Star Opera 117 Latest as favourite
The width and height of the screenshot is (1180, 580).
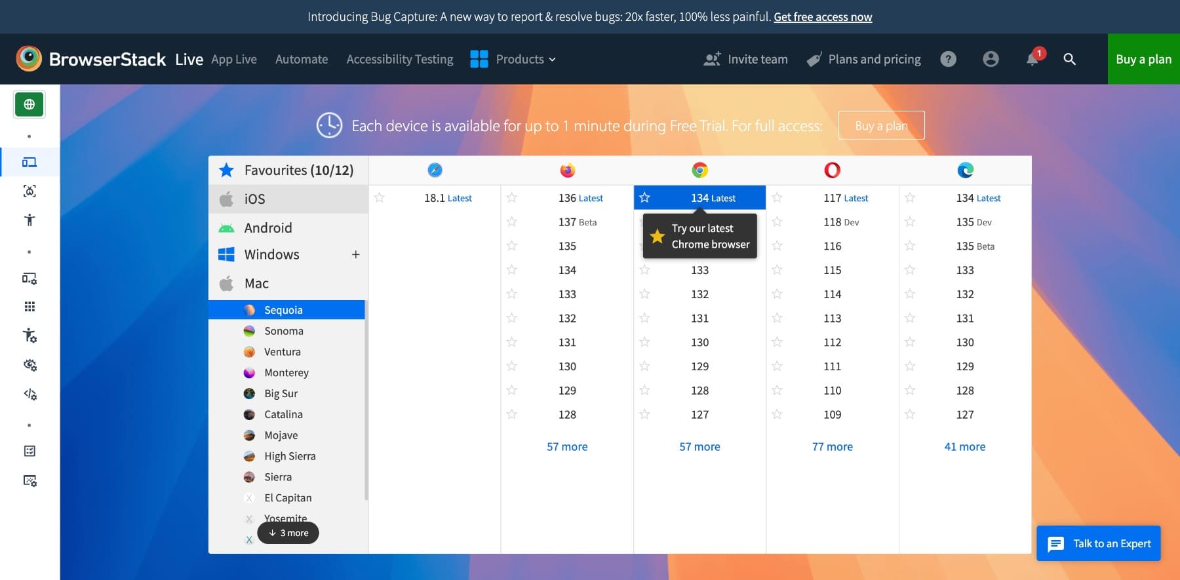pyautogui.click(x=777, y=197)
